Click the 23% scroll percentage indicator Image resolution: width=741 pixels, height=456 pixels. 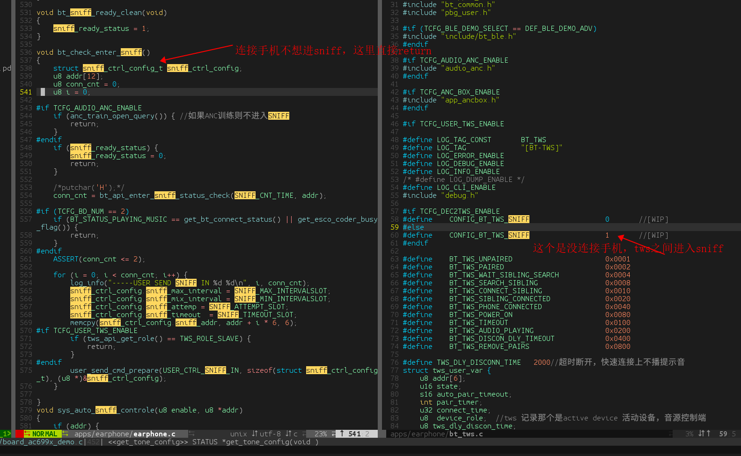(321, 434)
